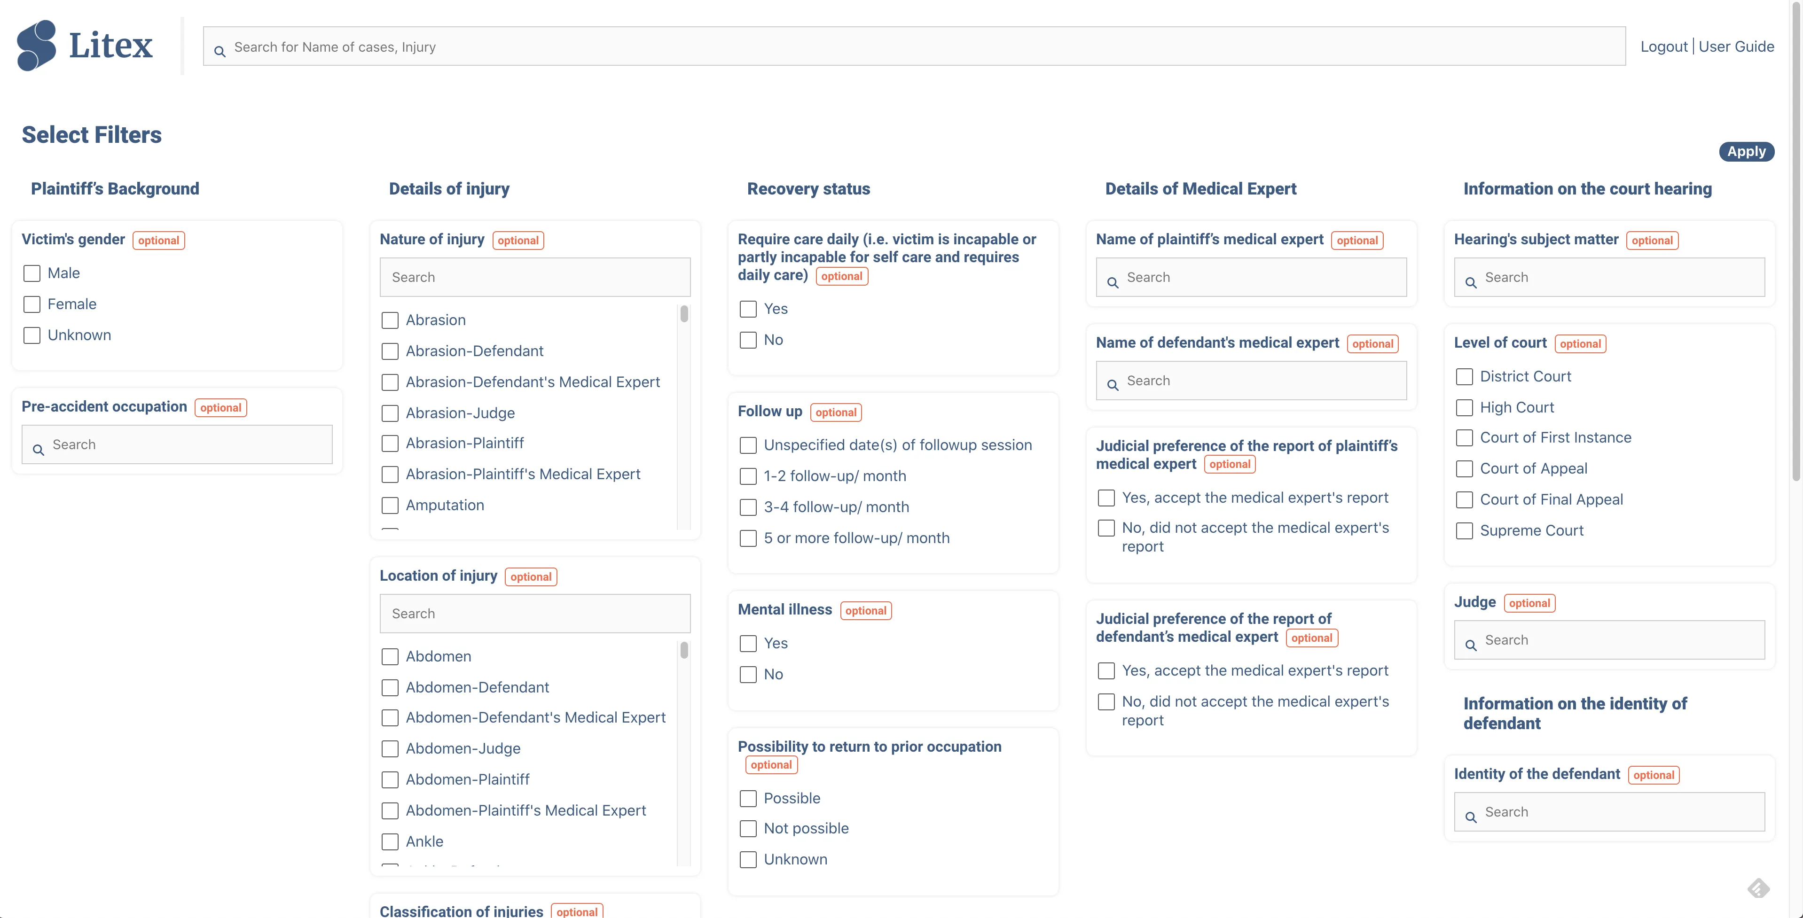Image resolution: width=1803 pixels, height=918 pixels.
Task: Click the Pre-accident occupation search field
Action: point(177,444)
